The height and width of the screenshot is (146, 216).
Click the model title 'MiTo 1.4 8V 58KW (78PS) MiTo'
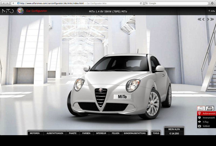[108, 11]
